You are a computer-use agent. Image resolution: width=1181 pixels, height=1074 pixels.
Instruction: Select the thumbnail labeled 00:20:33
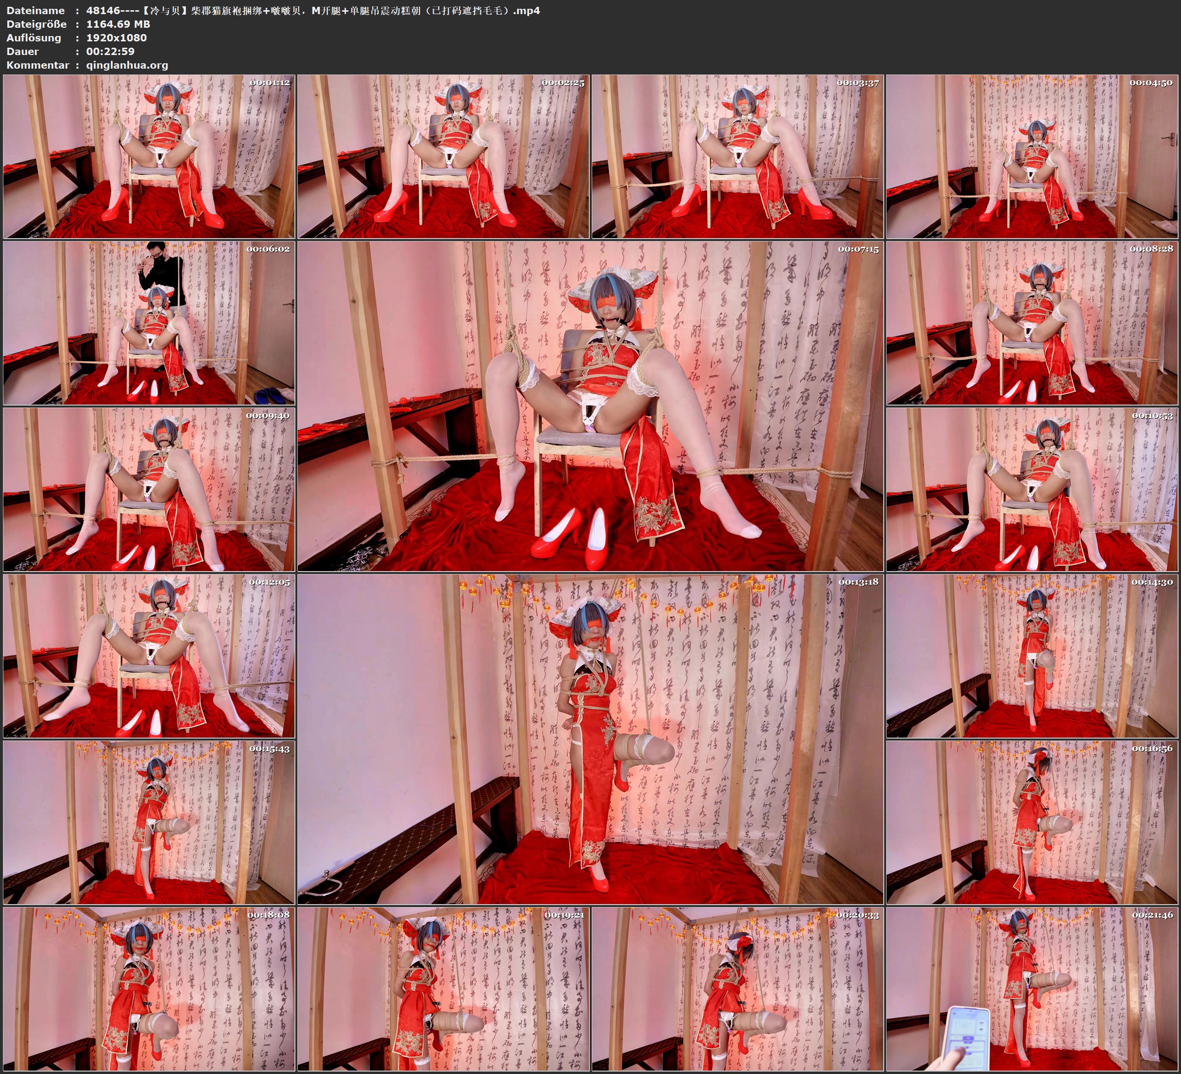click(738, 988)
